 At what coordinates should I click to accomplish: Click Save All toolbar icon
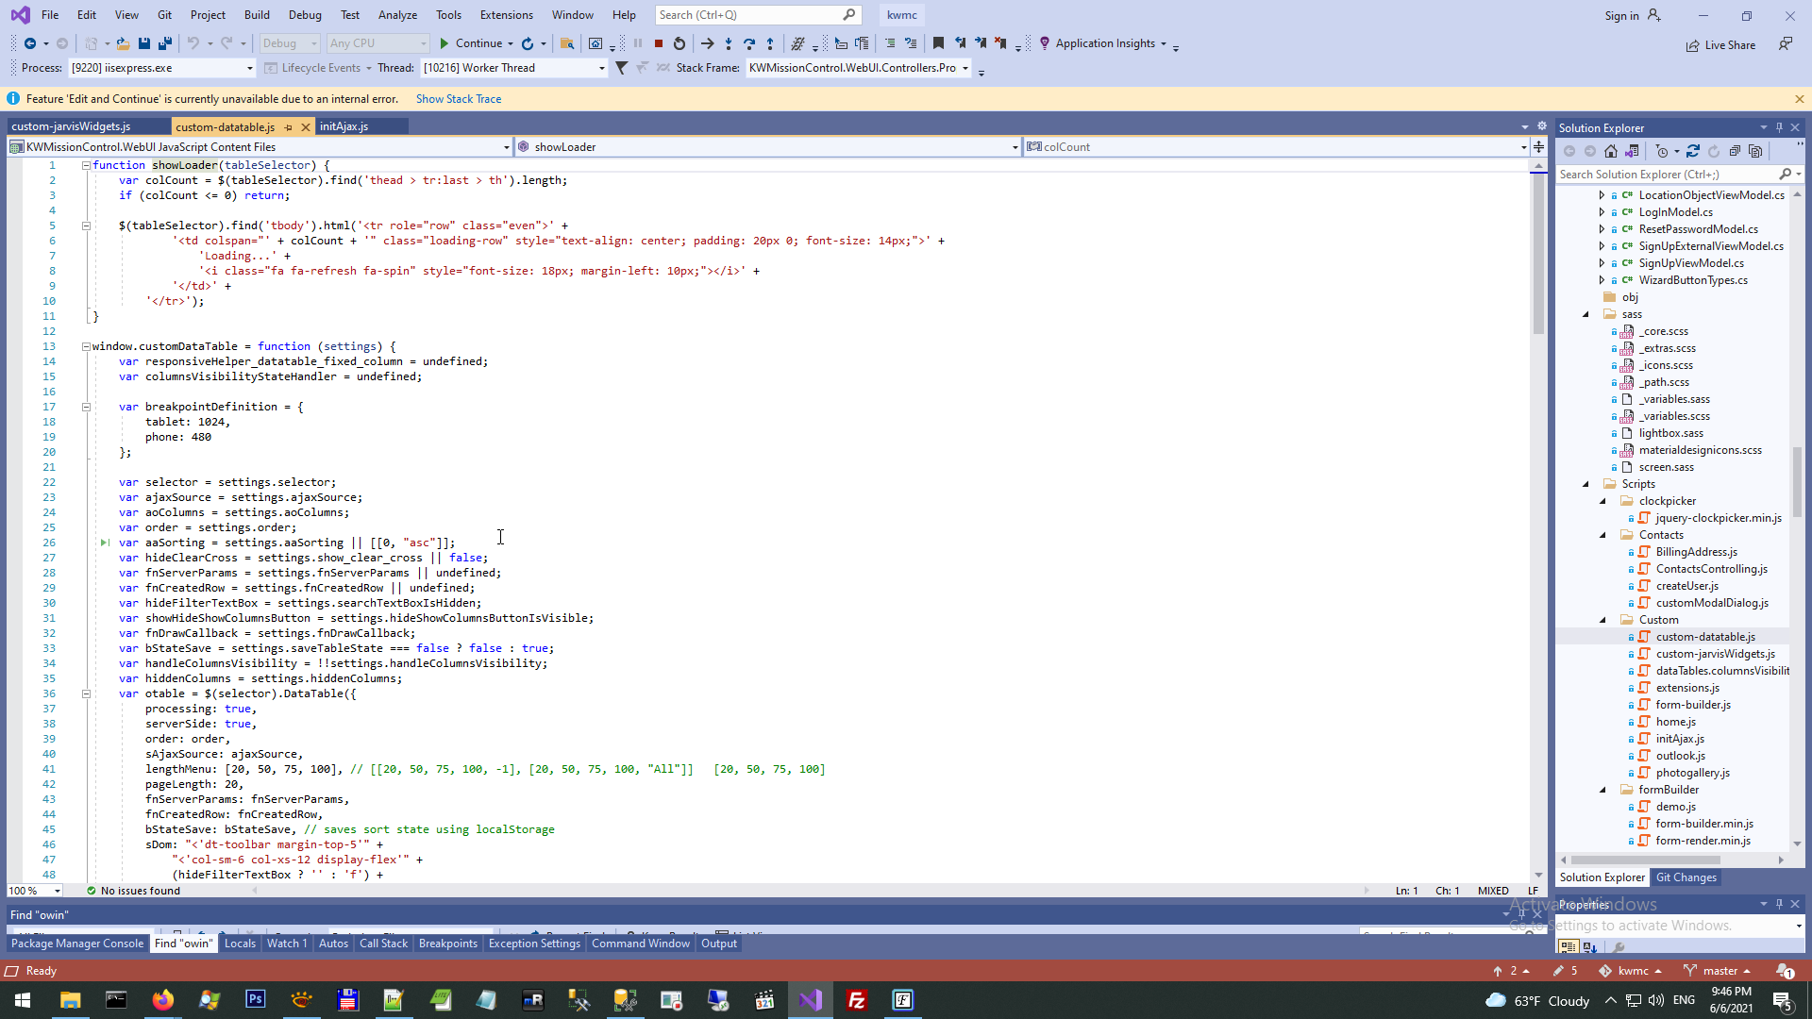coord(165,43)
